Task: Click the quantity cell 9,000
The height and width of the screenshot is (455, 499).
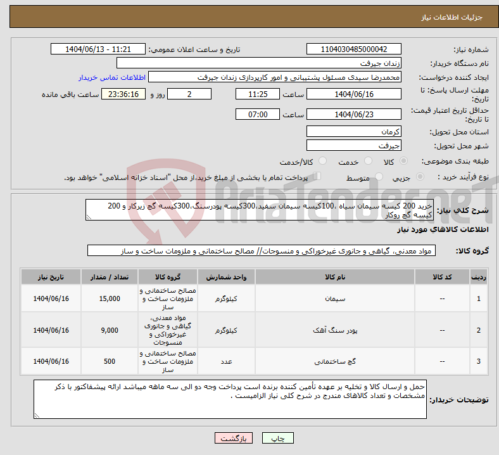Action: [x=110, y=330]
